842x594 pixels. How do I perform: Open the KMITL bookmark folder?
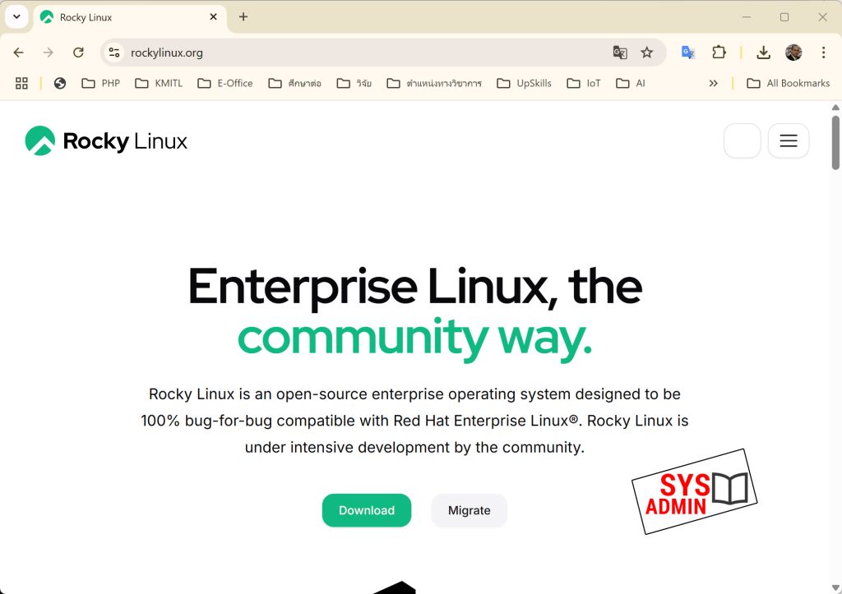(159, 83)
